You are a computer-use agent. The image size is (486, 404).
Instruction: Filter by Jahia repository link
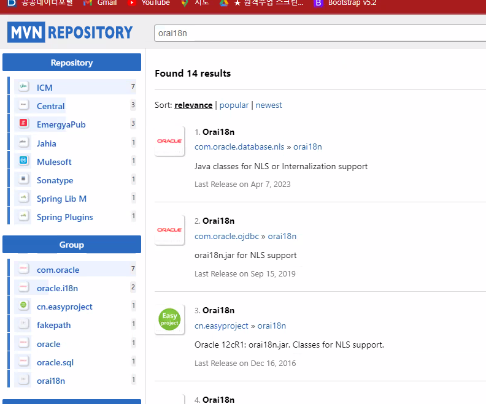click(x=47, y=143)
